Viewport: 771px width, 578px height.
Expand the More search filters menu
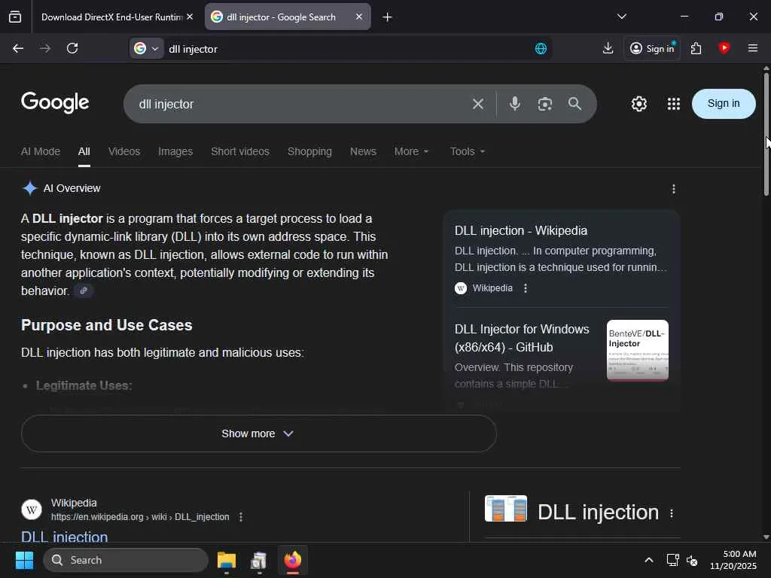click(411, 151)
